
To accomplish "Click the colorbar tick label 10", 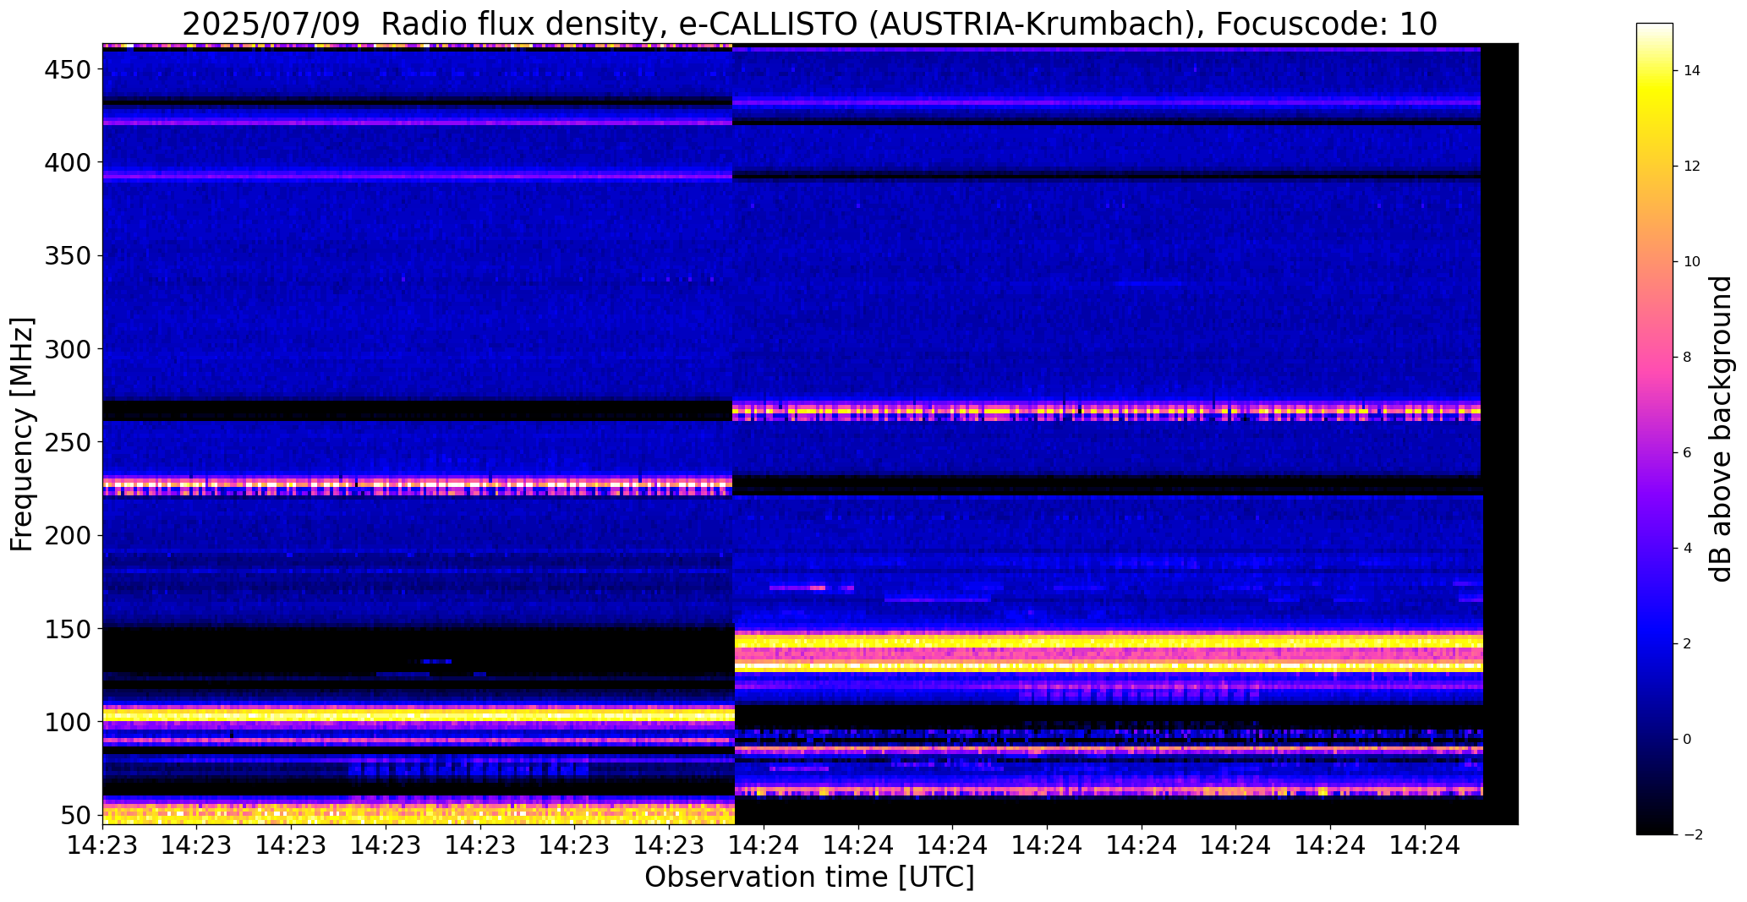I will click(x=1692, y=262).
